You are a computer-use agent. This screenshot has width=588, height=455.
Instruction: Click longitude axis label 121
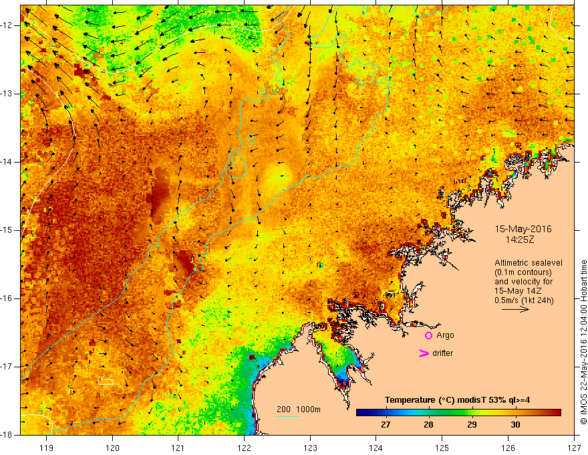[178, 448]
